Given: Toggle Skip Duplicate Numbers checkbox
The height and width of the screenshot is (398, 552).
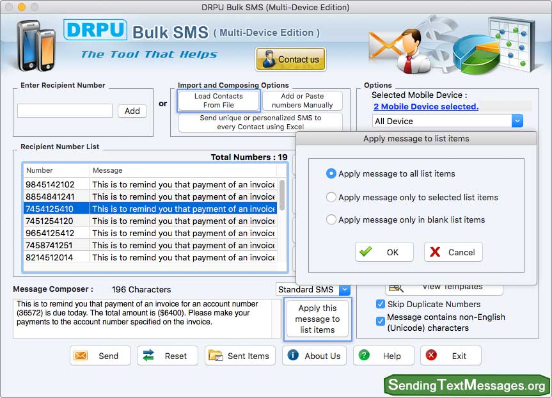Looking at the screenshot, I should tap(380, 304).
